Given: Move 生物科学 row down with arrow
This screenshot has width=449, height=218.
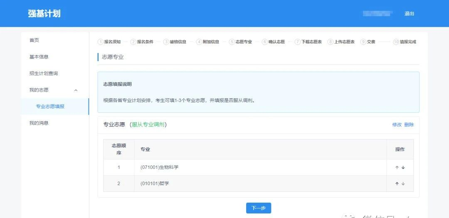Looking at the screenshot, I should pos(403,167).
